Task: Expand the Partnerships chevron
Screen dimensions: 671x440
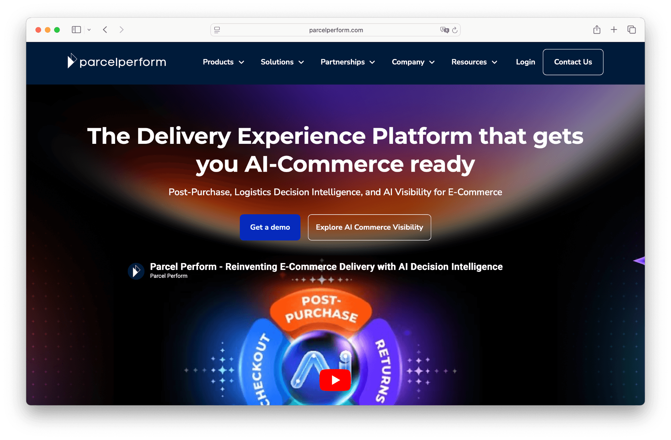Action: pos(373,62)
